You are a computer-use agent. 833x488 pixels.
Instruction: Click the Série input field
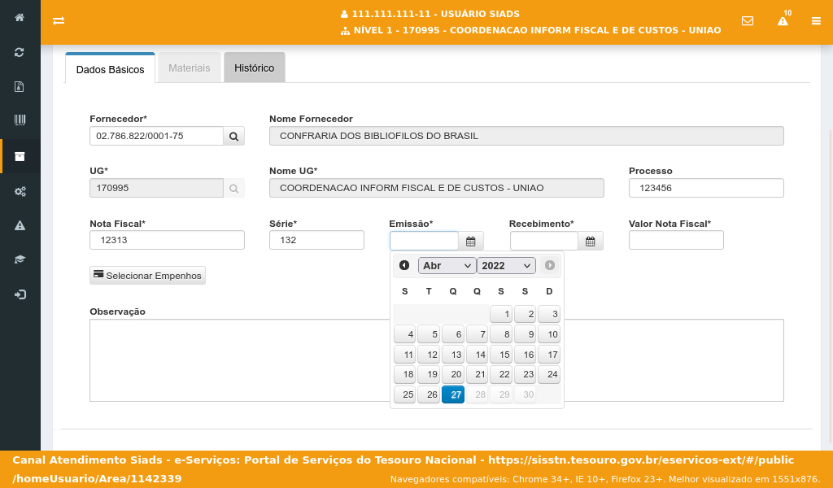(316, 240)
